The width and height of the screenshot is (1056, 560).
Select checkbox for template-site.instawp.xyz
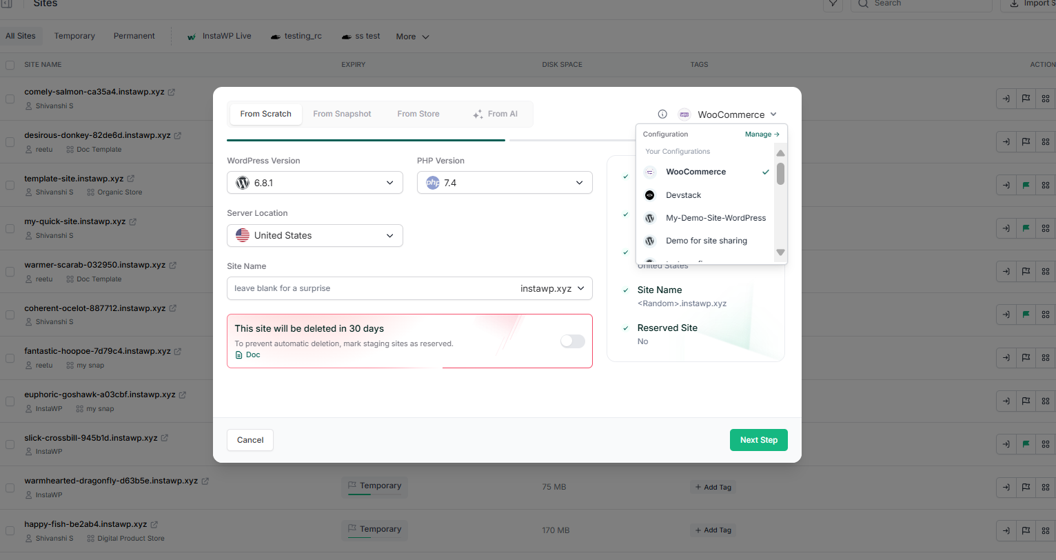click(x=10, y=185)
